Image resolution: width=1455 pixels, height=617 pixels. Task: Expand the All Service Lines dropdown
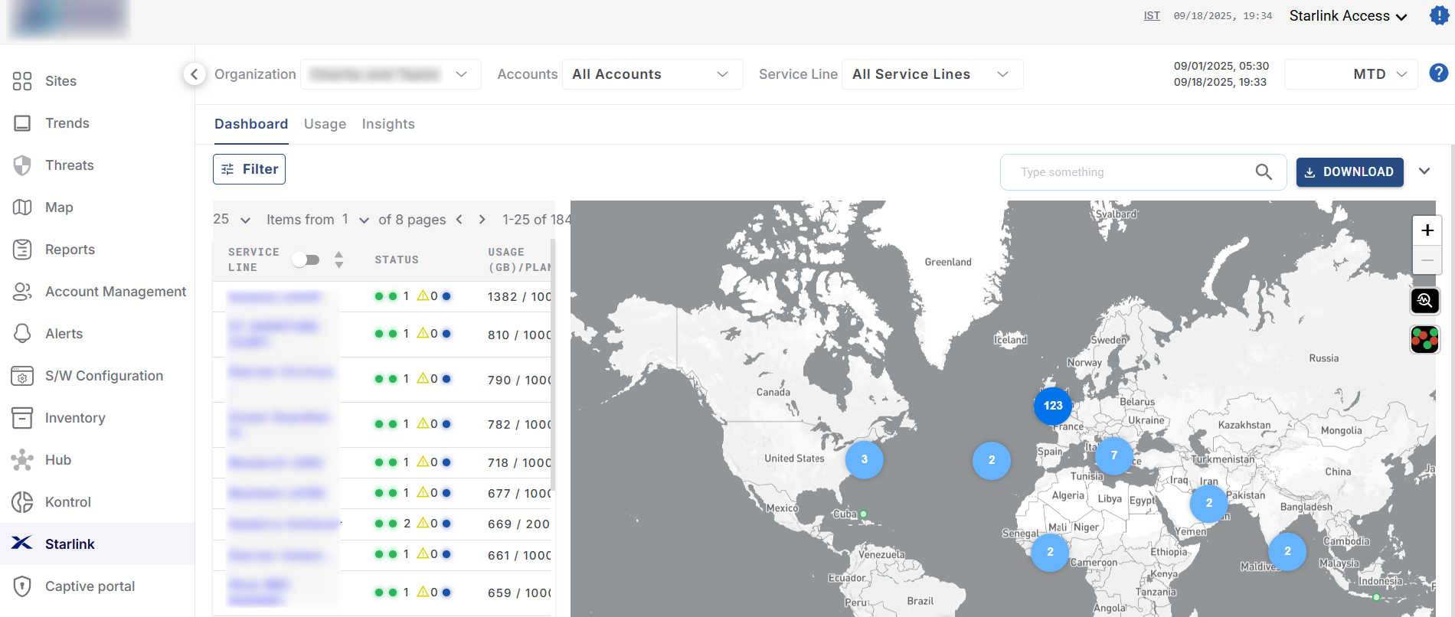[x=931, y=74]
